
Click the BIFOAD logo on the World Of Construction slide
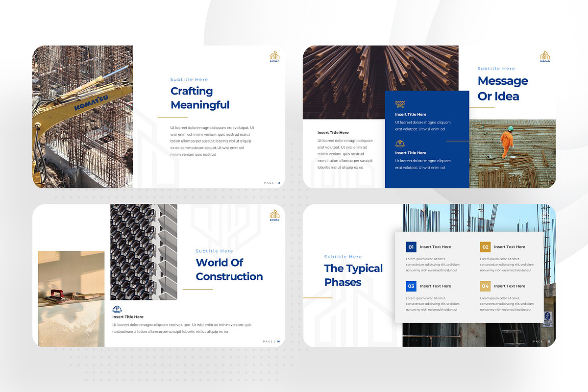coord(274,216)
